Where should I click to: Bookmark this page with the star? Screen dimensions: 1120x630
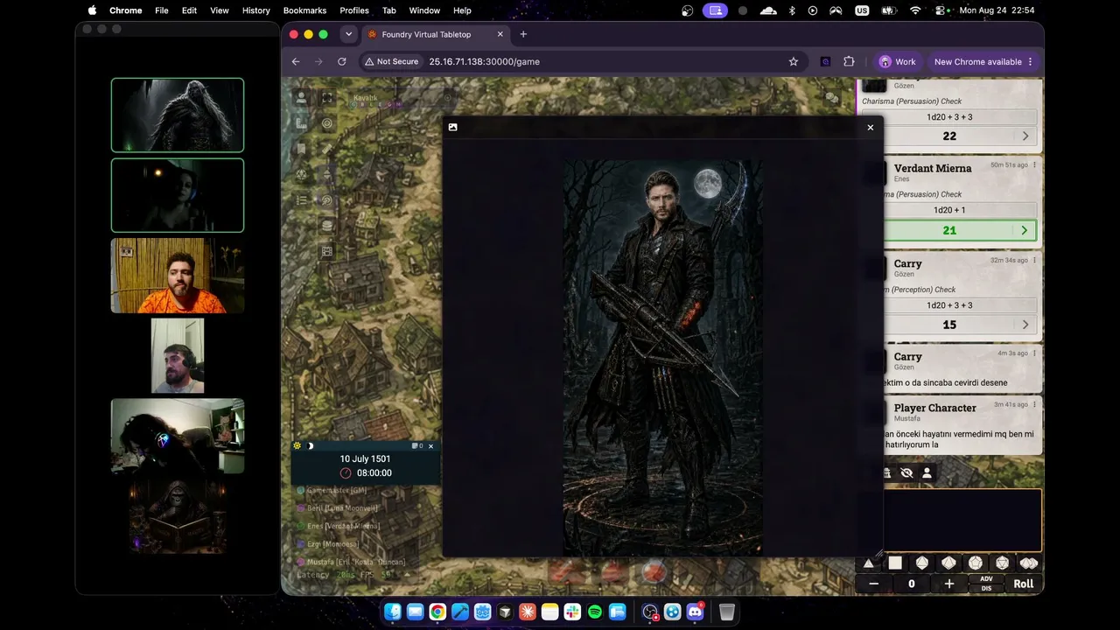[x=794, y=62]
